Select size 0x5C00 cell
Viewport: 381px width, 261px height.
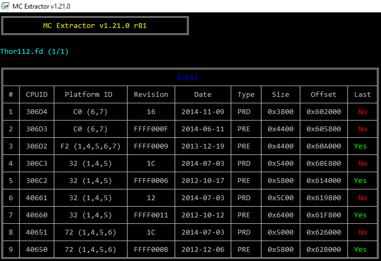(280, 198)
